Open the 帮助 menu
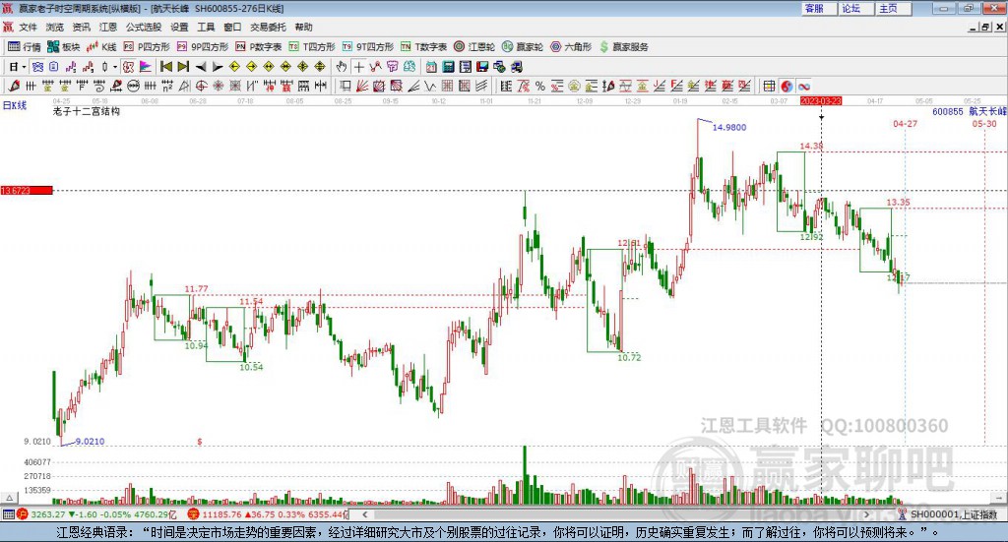This screenshot has height=542, width=1008. (x=303, y=27)
